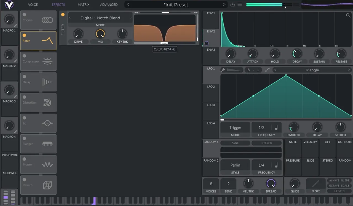Click the Chorus effect icon

pyautogui.click(x=47, y=20)
